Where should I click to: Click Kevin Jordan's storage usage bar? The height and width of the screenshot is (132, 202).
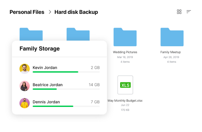click(66, 72)
